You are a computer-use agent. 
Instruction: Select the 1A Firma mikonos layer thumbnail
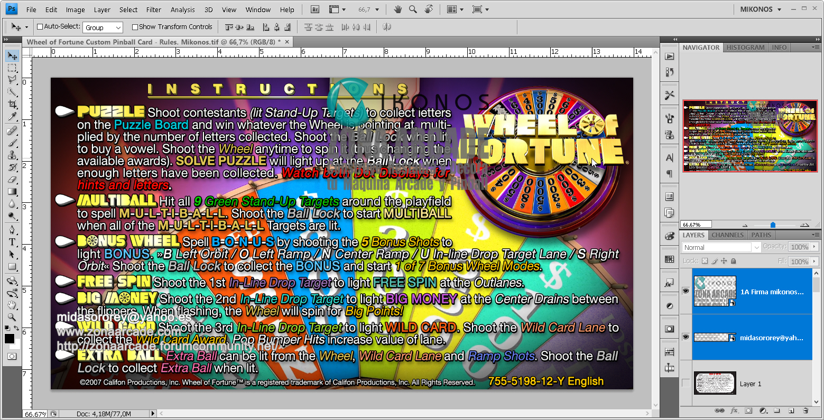point(715,291)
